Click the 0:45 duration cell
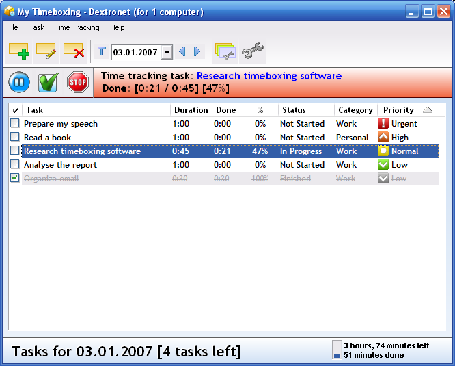The image size is (455, 366). (180, 151)
